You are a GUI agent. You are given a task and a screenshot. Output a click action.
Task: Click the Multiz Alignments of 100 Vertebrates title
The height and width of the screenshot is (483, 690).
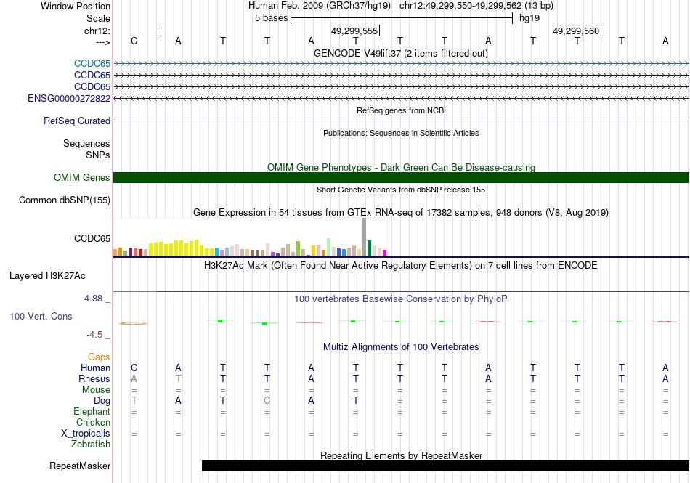[401, 347]
